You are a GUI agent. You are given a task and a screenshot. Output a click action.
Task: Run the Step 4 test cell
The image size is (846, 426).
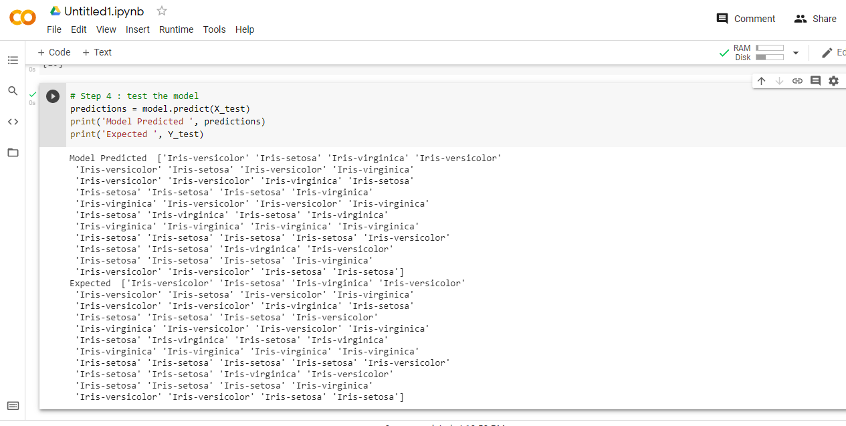click(53, 96)
